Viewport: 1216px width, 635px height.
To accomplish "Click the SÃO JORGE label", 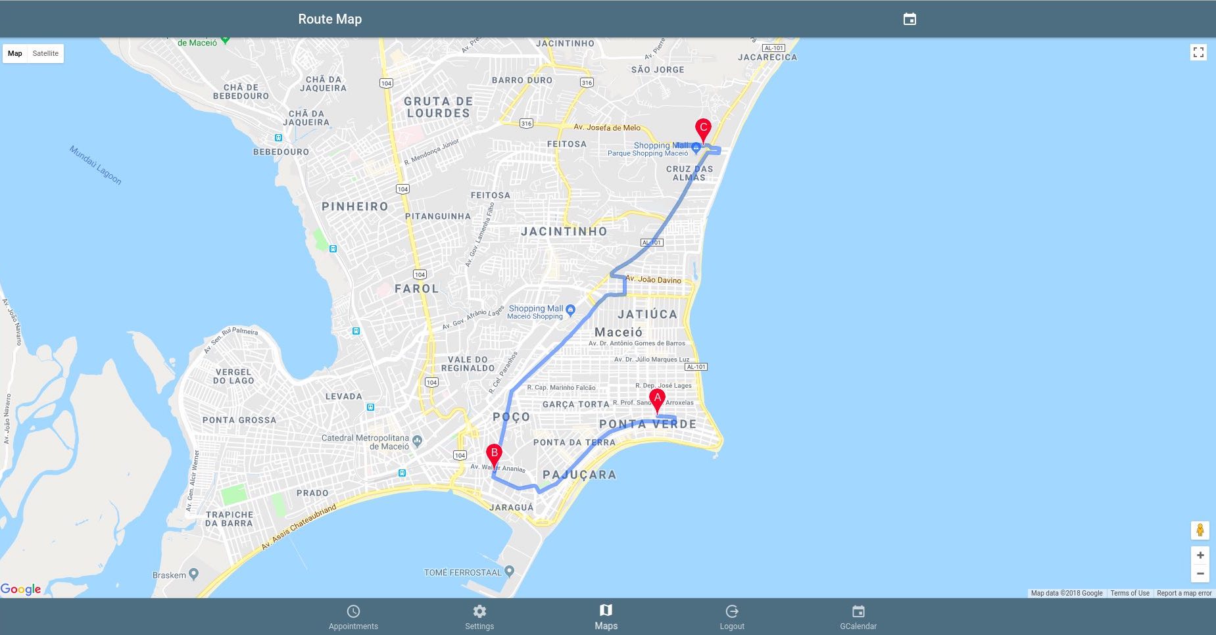I will click(x=658, y=70).
